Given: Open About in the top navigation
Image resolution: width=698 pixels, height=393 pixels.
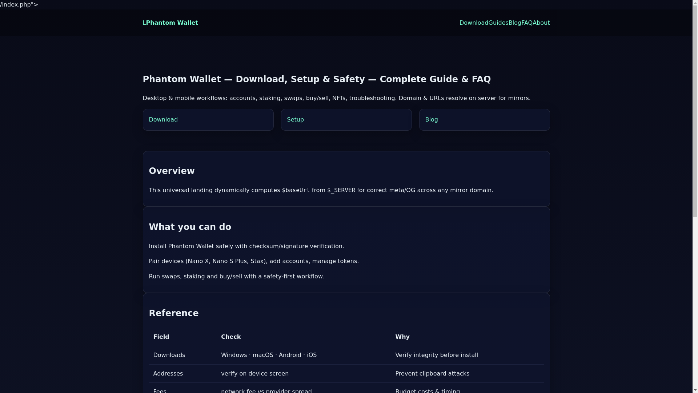Looking at the screenshot, I should [541, 23].
